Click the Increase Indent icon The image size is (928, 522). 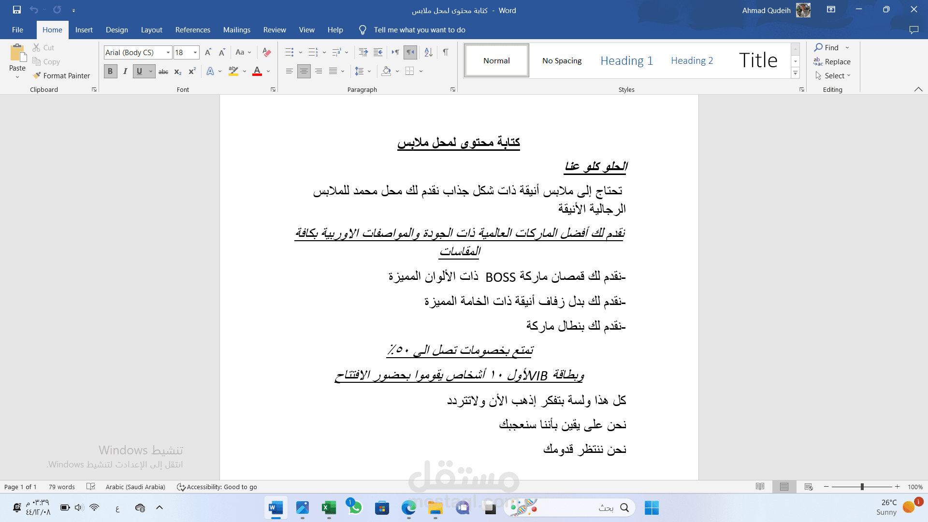378,52
